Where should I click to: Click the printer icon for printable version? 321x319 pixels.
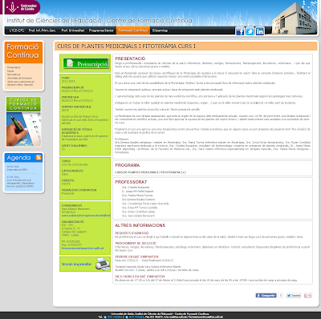103,264
